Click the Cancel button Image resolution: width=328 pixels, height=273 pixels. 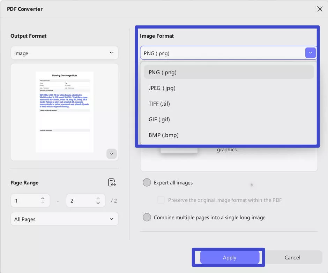click(292, 257)
